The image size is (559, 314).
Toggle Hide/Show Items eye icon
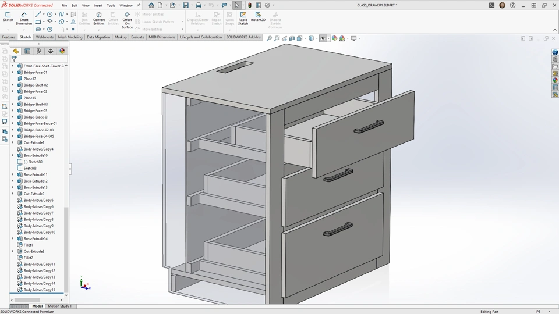click(x=323, y=38)
